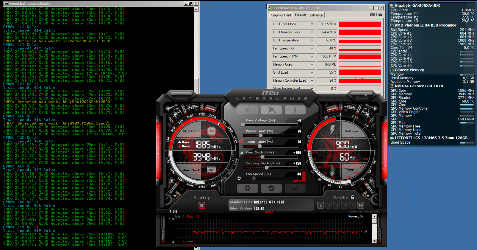Click the NVIDIA GeForce GTX 1070 gadget icon
This screenshot has height=250, width=477.
point(392,86)
